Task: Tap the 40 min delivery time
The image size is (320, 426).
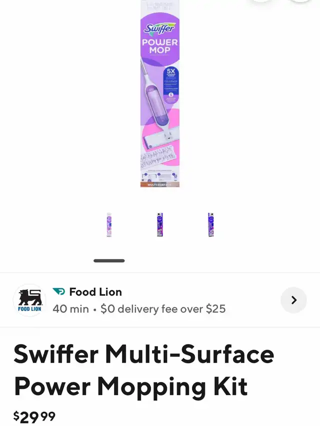Action: pyautogui.click(x=70, y=309)
